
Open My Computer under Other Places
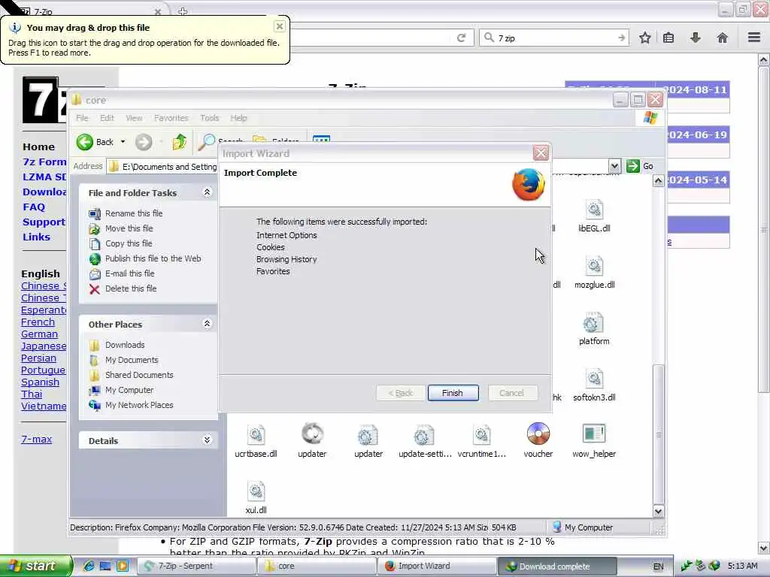129,390
